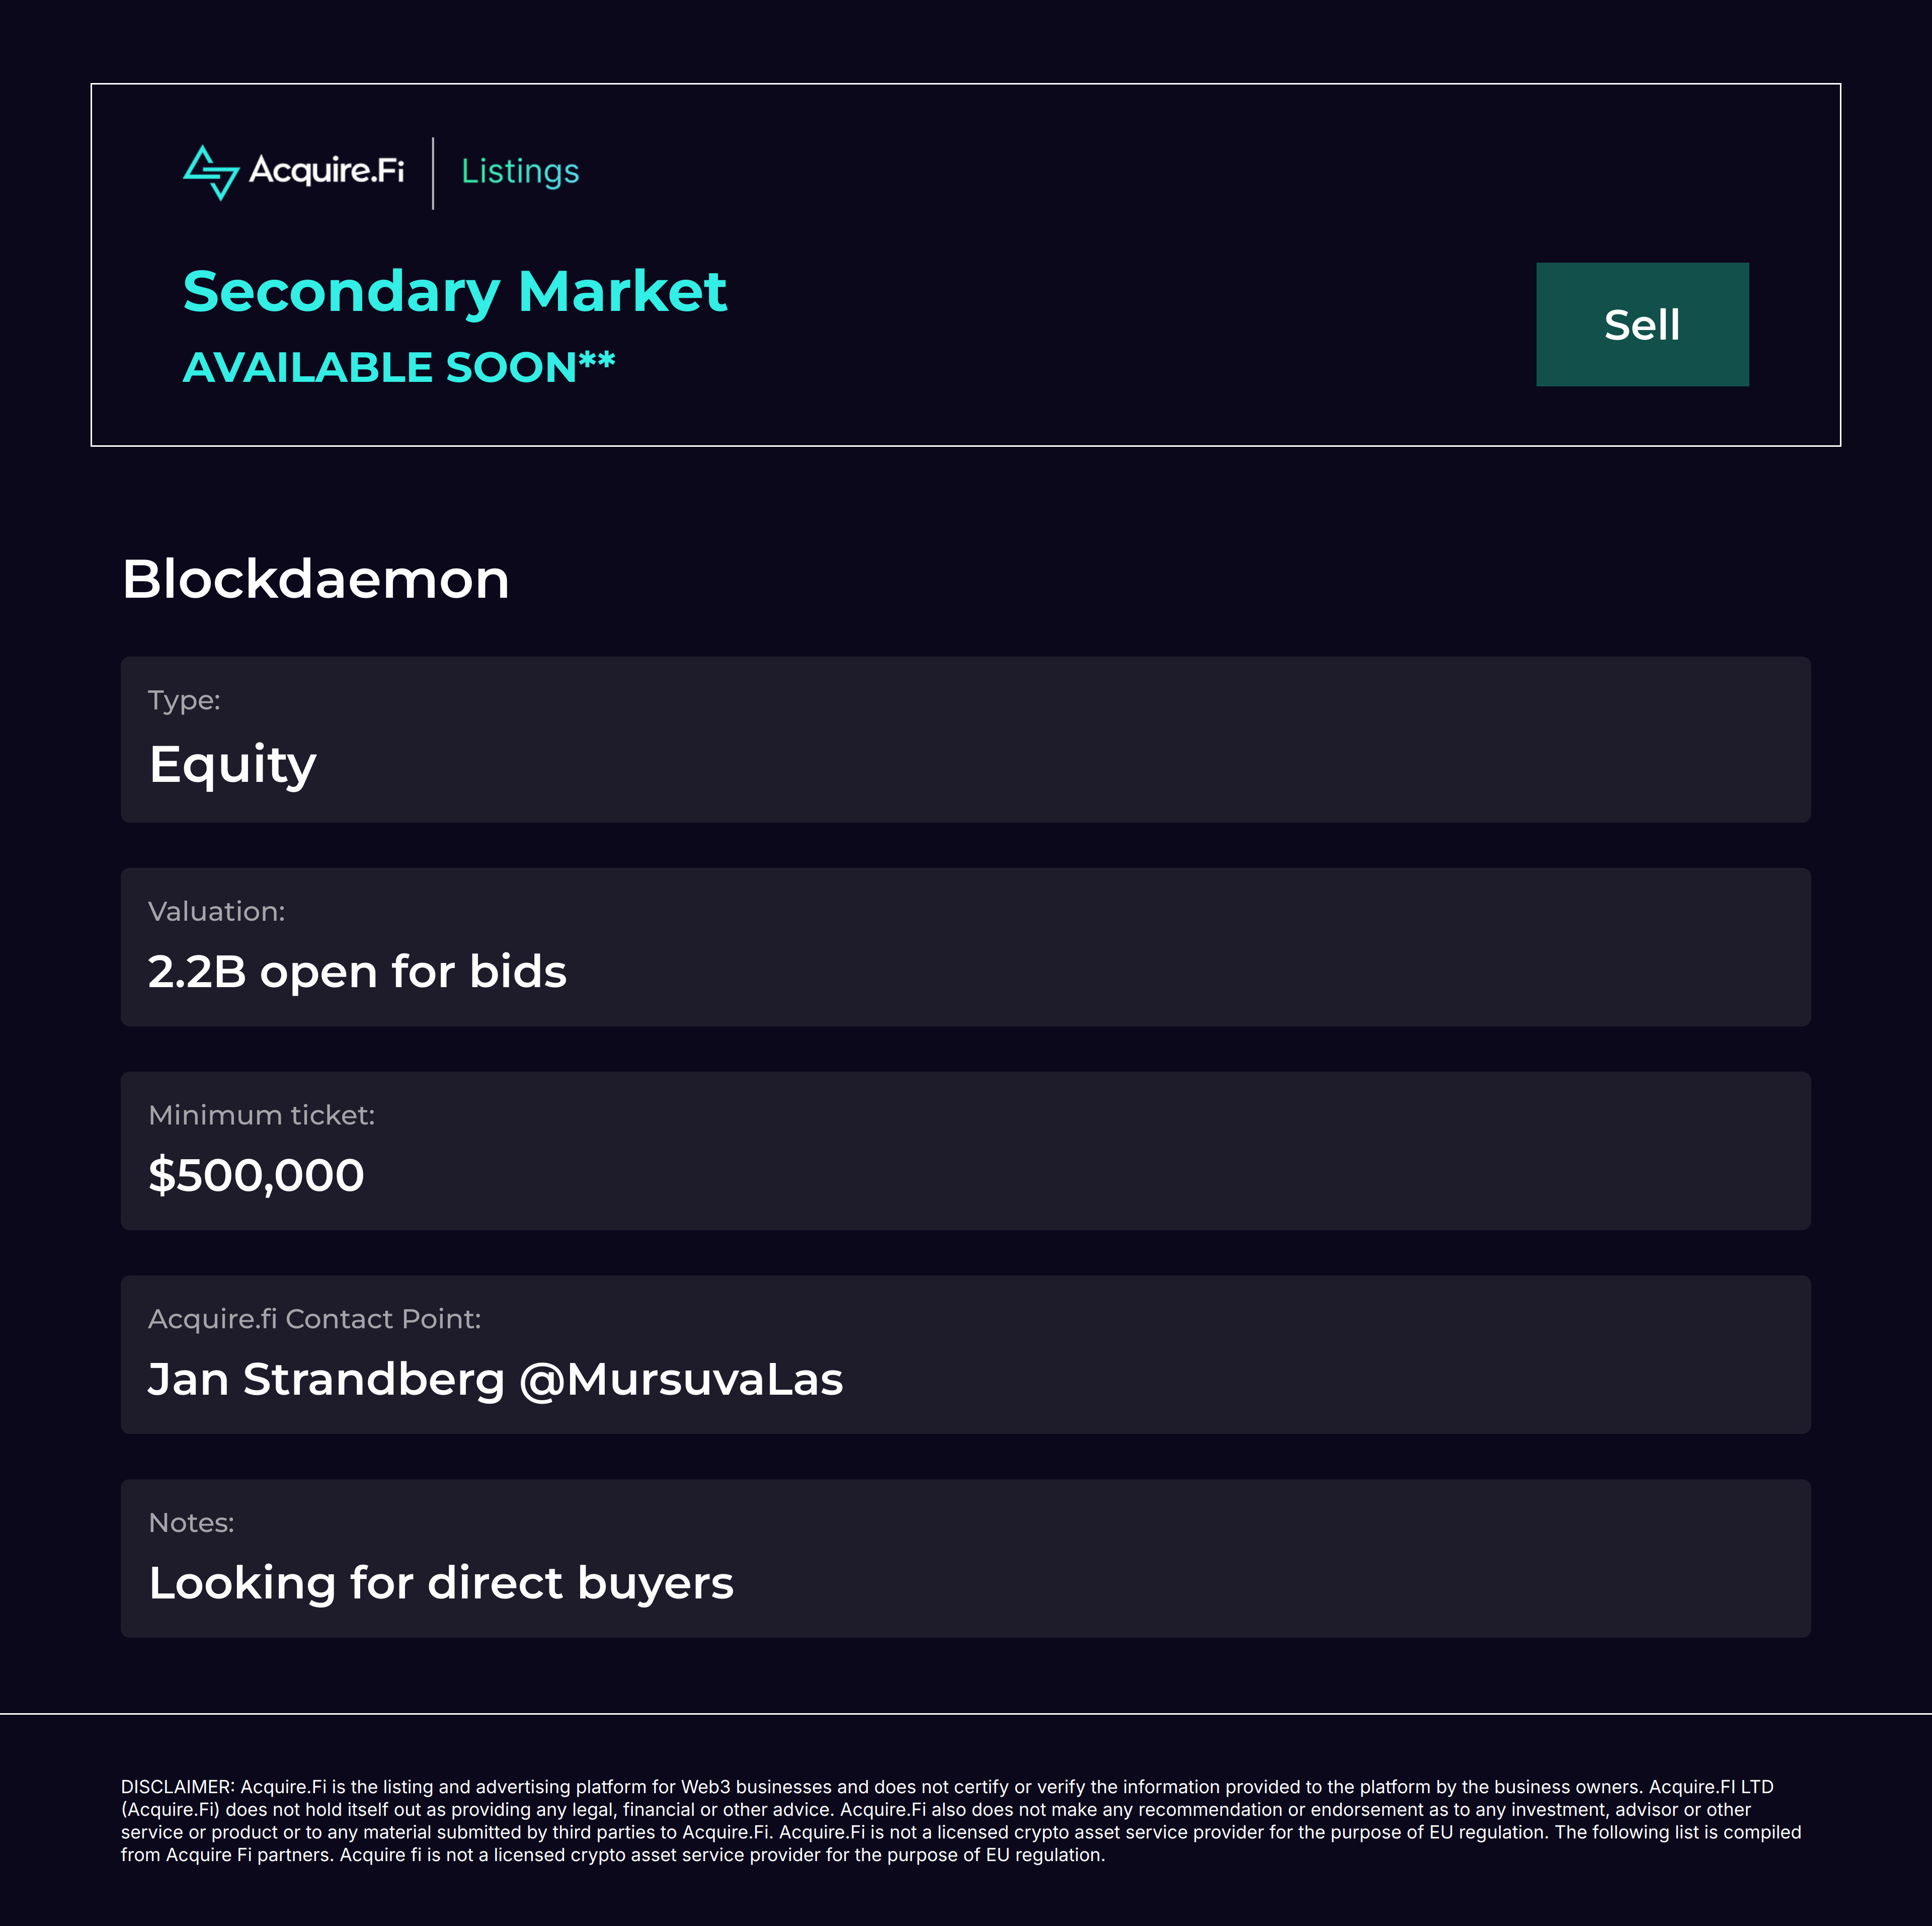Open the Listings section link
This screenshot has width=1932, height=1926.
pos(520,172)
